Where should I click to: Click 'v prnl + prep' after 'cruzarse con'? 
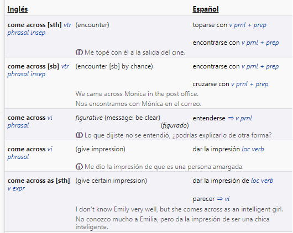(250, 84)
